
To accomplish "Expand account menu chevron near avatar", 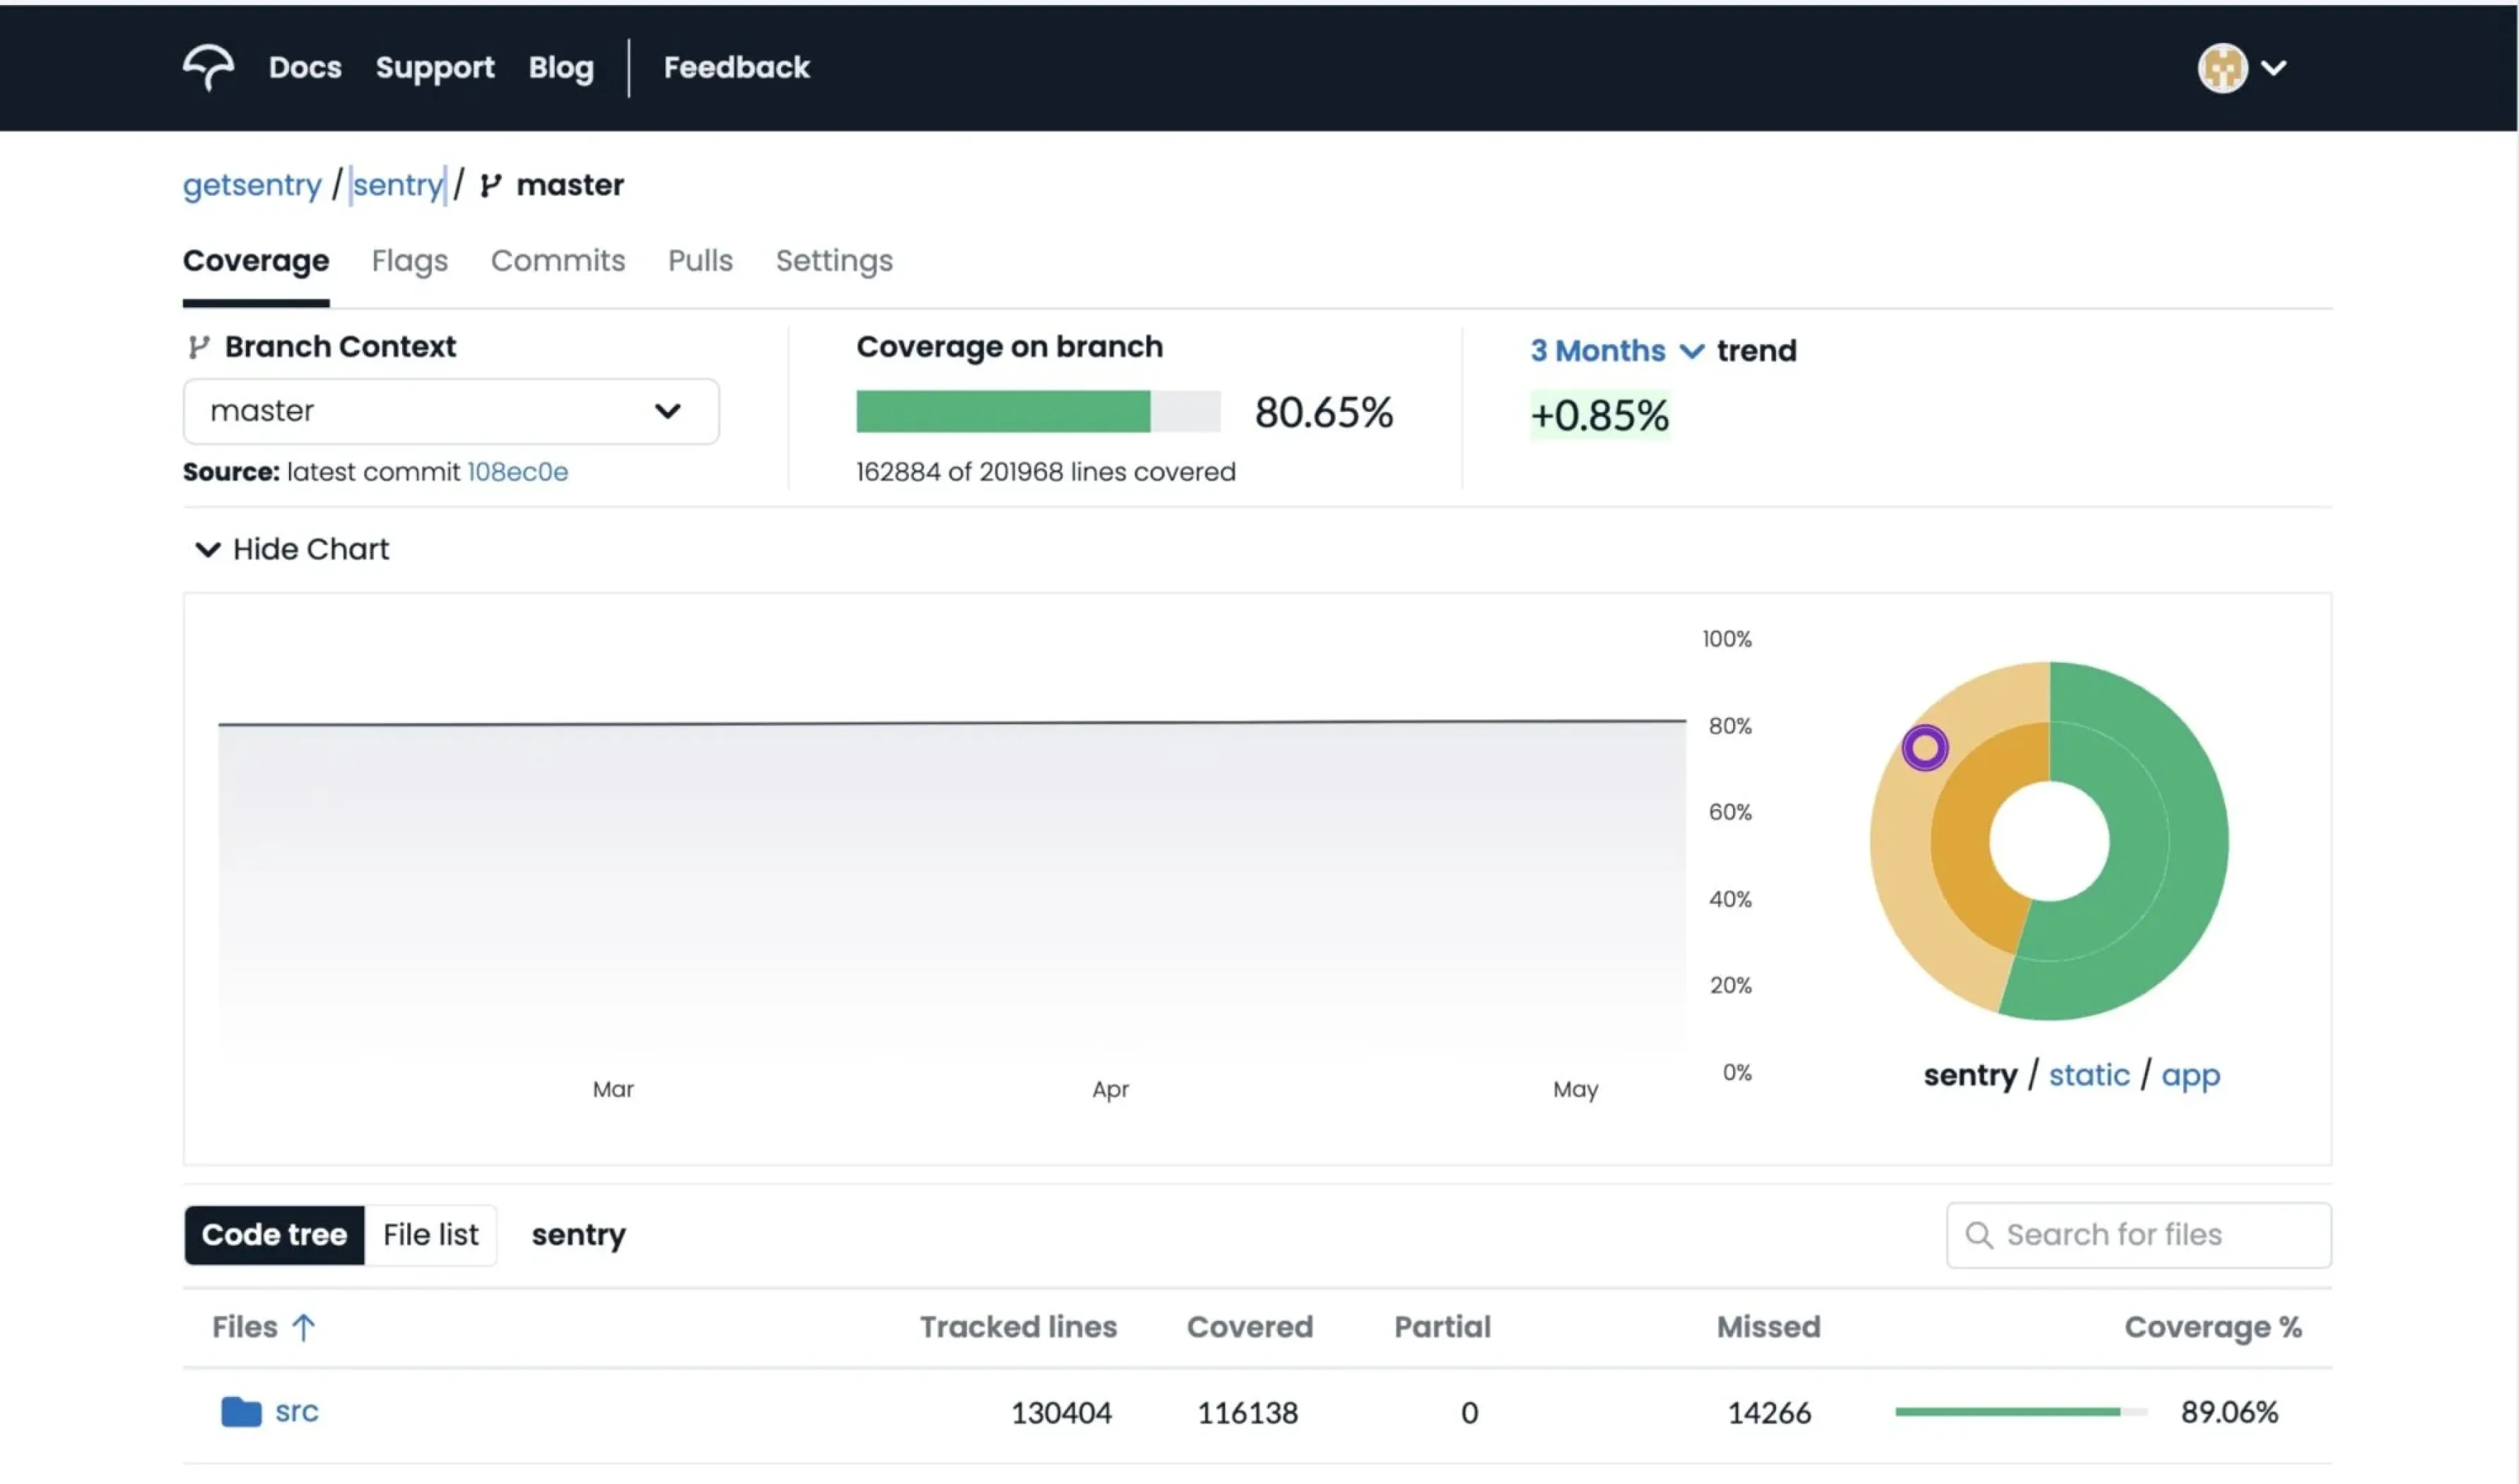I will (2273, 68).
